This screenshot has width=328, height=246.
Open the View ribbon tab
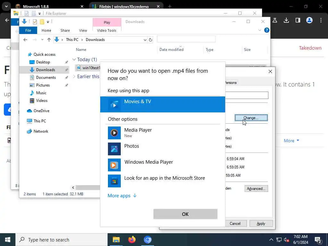click(83, 30)
